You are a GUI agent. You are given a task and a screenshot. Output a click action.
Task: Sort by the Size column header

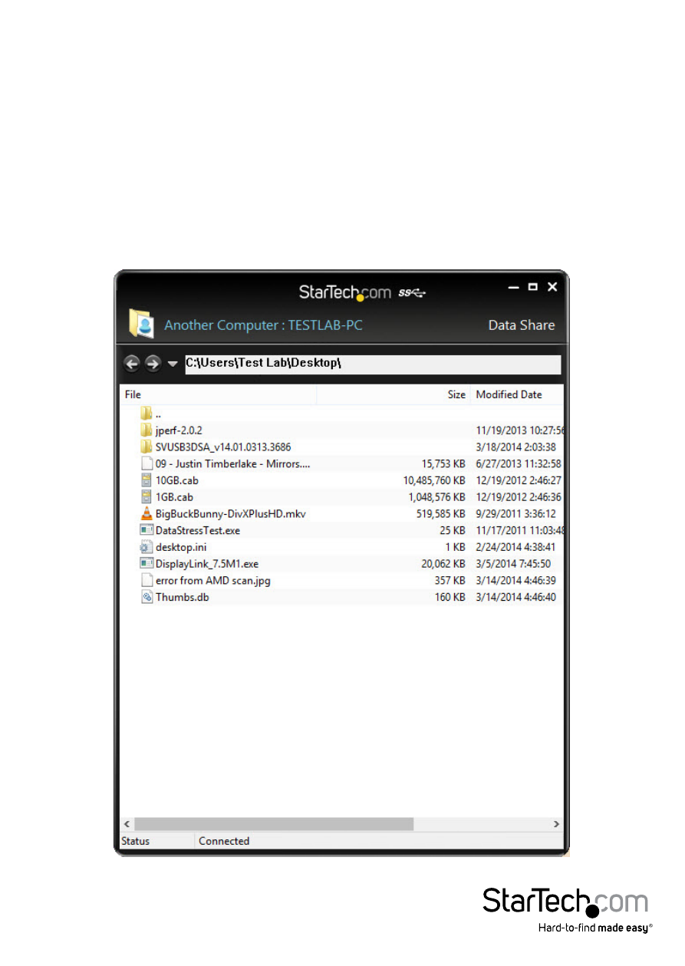click(394, 394)
